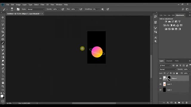Open the Filter menu

click(x=42, y=5)
